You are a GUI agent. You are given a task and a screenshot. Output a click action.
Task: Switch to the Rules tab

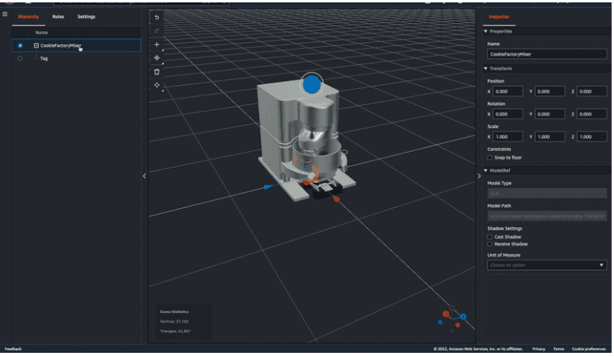click(x=58, y=17)
